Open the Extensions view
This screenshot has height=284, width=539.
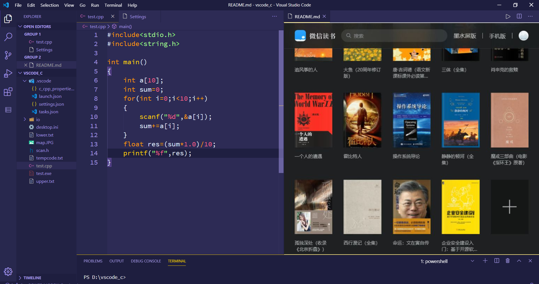[8, 92]
